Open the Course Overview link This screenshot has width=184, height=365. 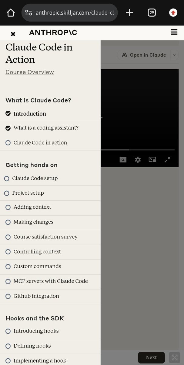coord(30,72)
